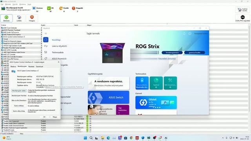Viewport: 251px width, 141px height.
Task: Open Kezdőlap home icon in MyASUS sidebar
Action: point(46,40)
